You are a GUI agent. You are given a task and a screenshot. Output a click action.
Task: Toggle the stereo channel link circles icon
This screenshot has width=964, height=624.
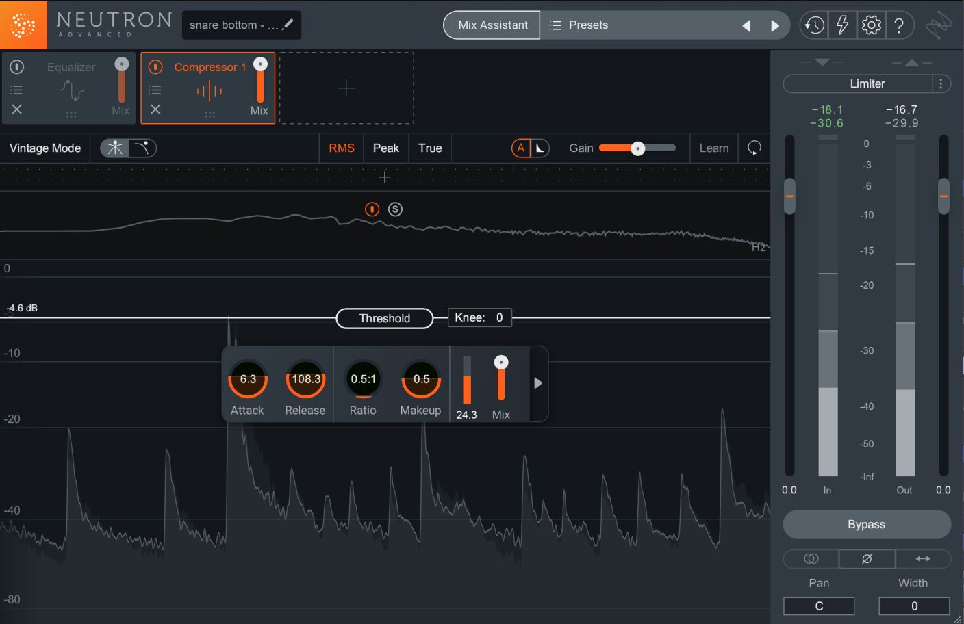[x=811, y=559]
